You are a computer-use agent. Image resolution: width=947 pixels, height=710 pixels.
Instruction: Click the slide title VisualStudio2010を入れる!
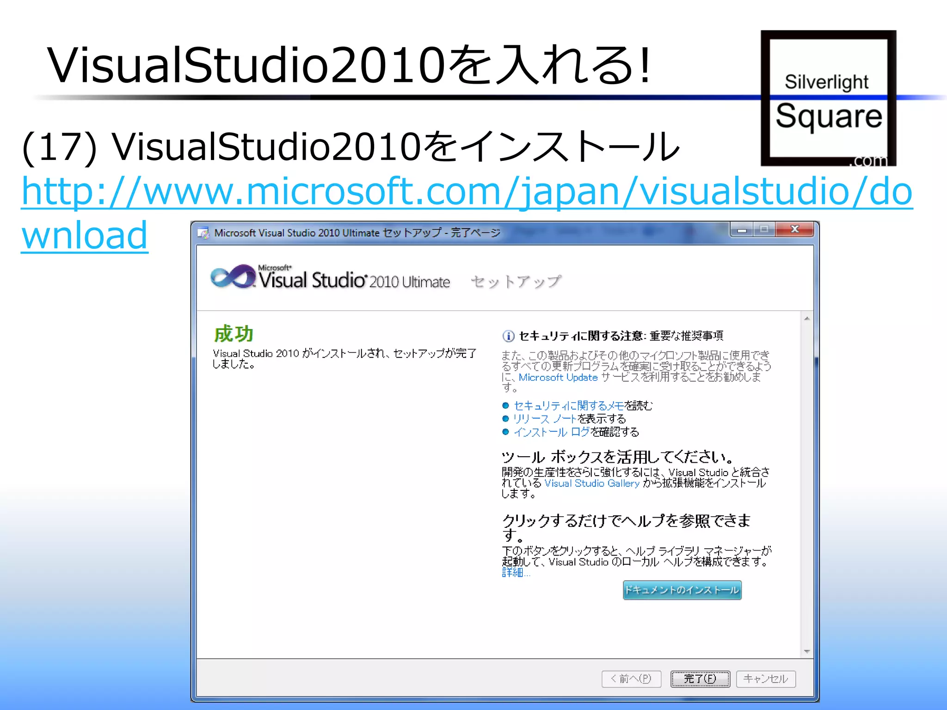tap(350, 65)
